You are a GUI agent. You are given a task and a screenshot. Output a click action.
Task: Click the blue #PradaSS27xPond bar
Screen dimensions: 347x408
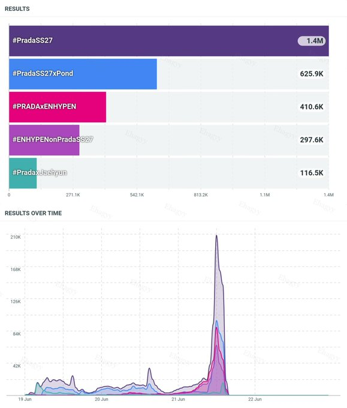[x=83, y=74]
